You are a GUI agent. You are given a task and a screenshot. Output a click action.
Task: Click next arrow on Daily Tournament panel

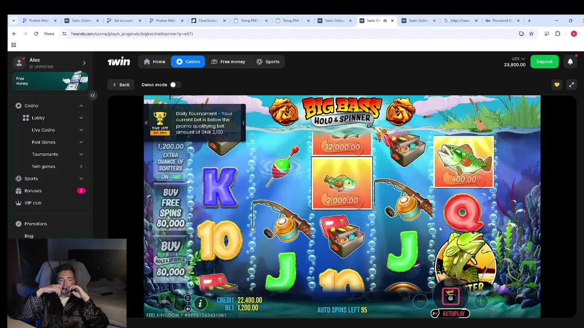[243, 123]
